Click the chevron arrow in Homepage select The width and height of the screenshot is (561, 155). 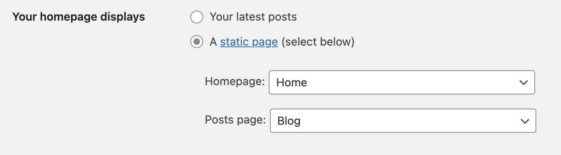(524, 83)
